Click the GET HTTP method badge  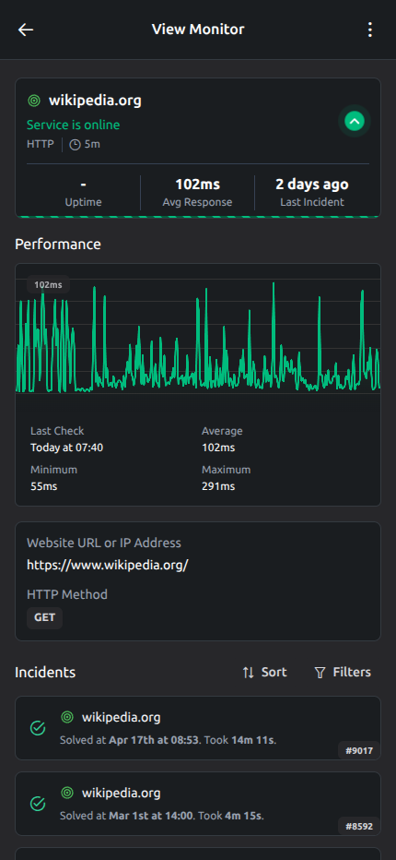45,617
